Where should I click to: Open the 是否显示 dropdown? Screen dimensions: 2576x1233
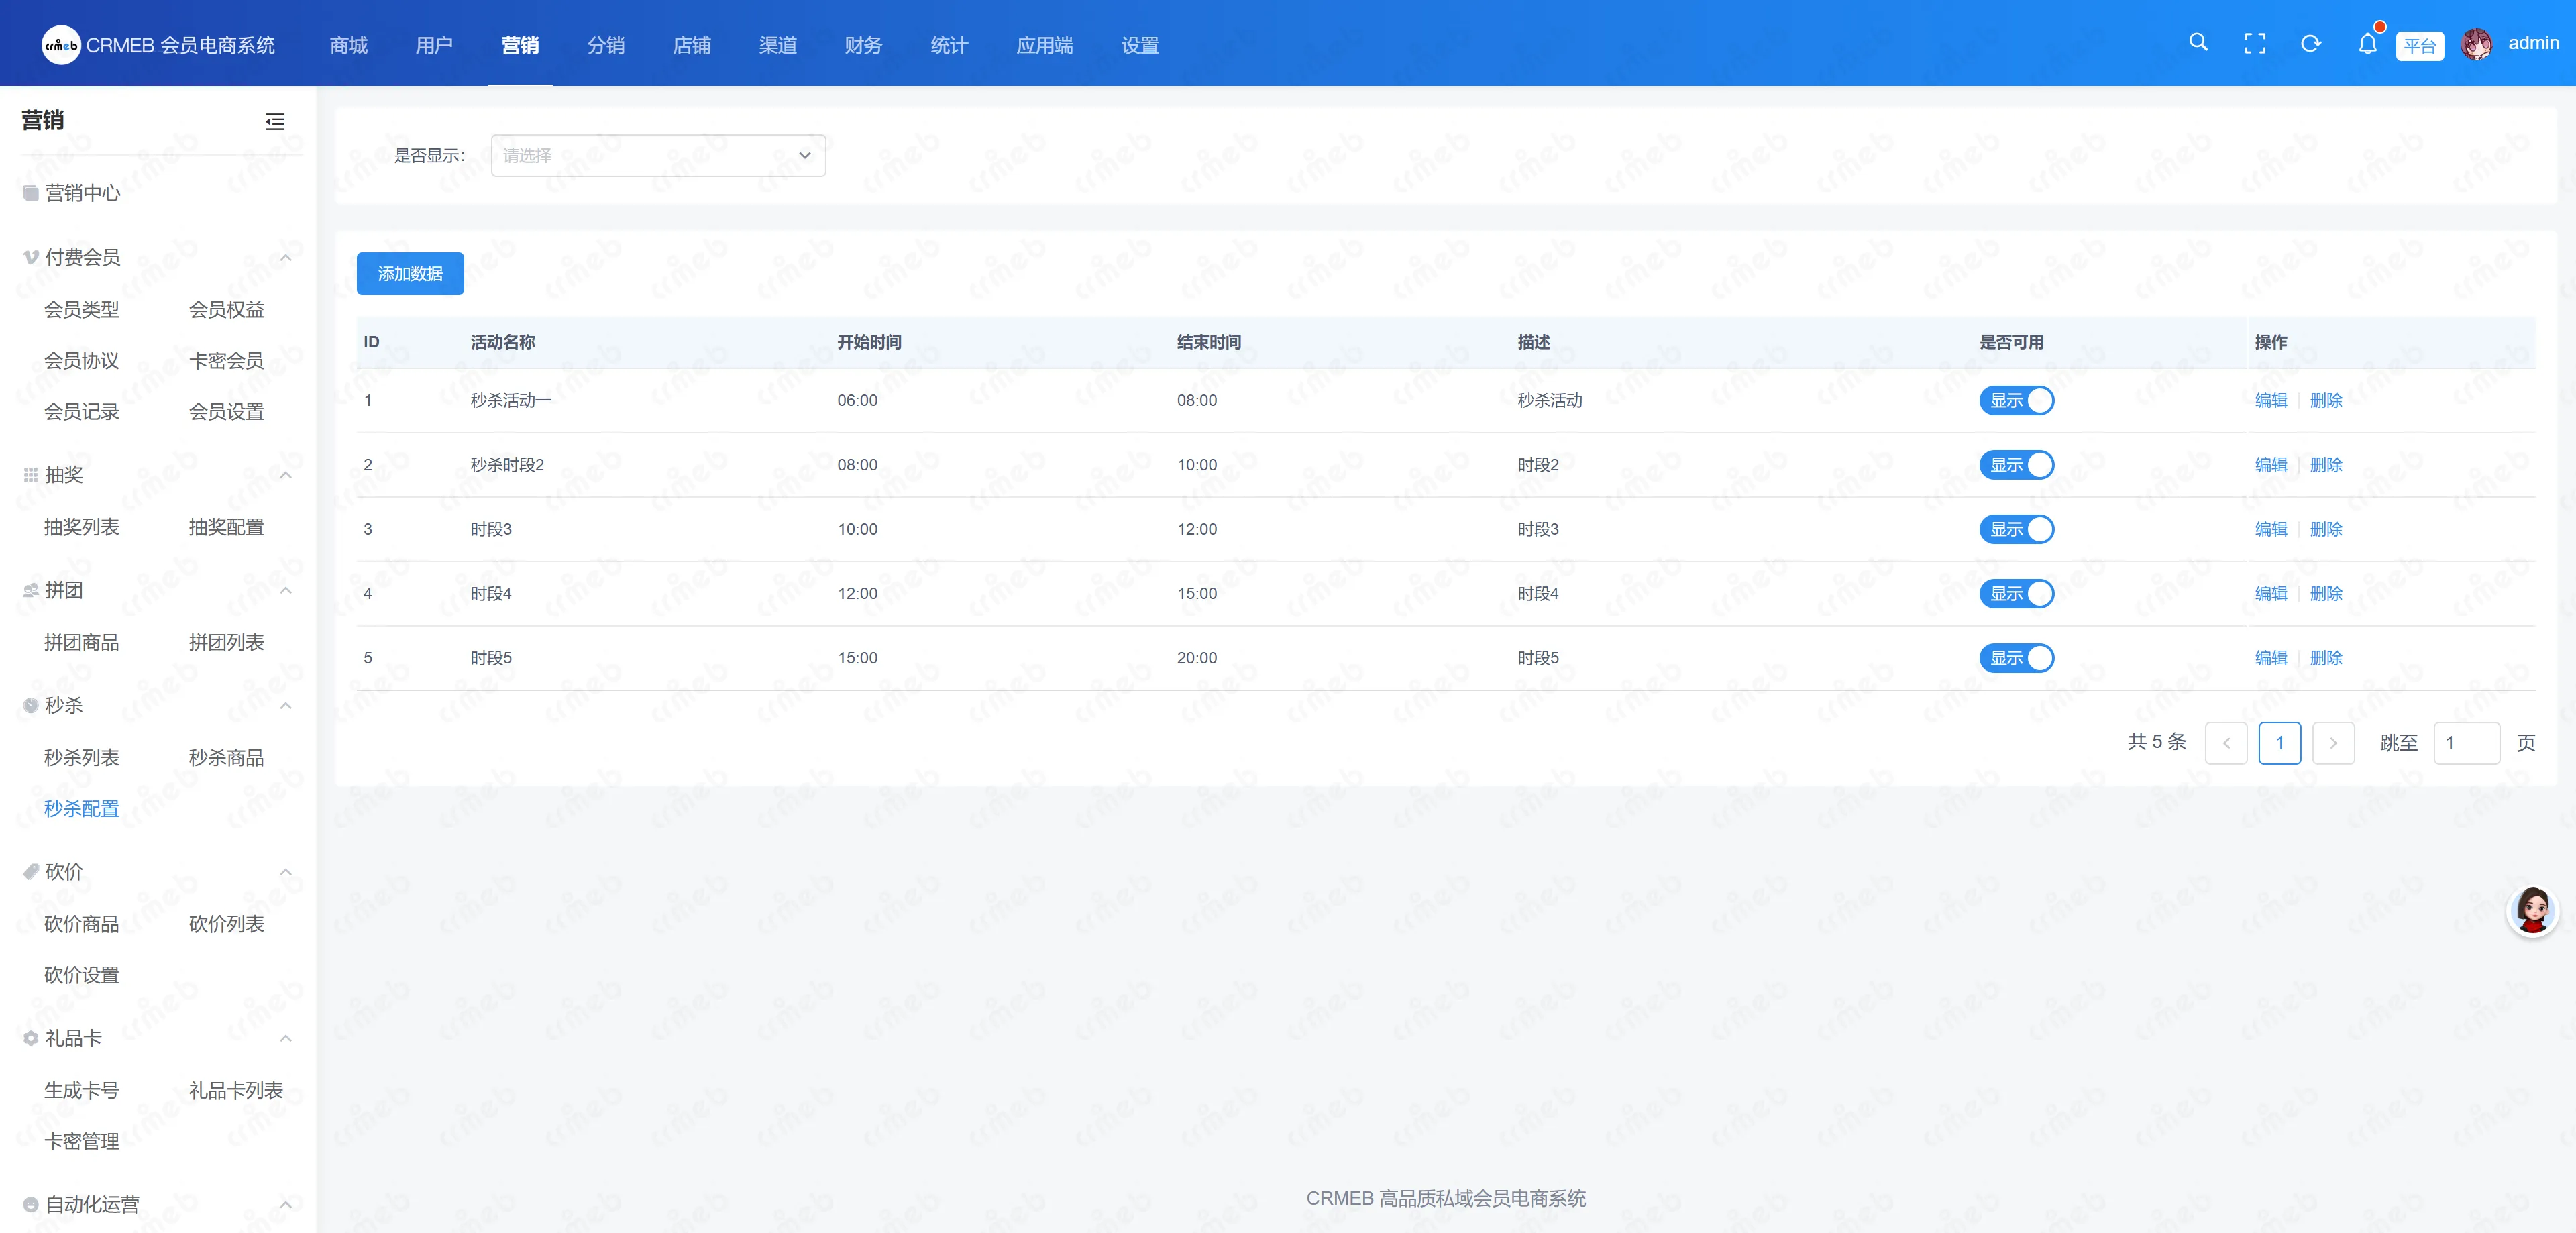[x=658, y=156]
